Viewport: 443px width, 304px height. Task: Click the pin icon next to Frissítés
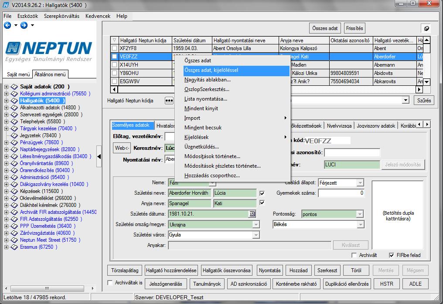point(426,28)
